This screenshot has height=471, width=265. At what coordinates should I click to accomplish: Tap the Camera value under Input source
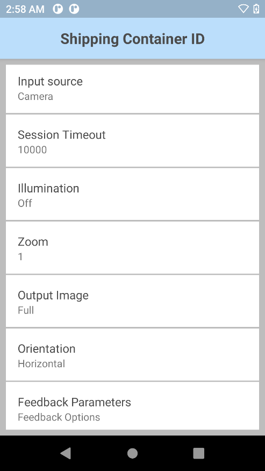point(35,96)
